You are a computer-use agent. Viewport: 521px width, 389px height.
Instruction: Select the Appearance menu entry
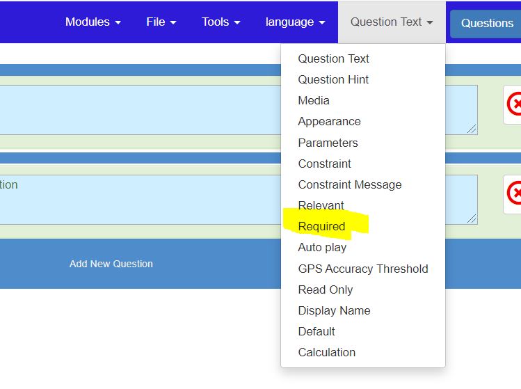pyautogui.click(x=329, y=121)
